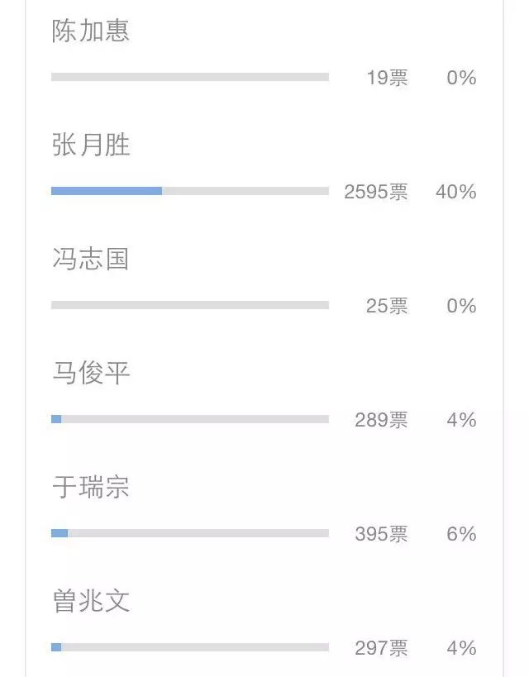Screen dimensions: 529x677
Task: Click the 297票 vote count
Action: [x=381, y=647]
